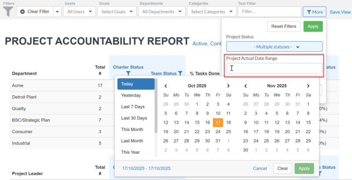The image size is (352, 180).
Task: Click the Project Actual Date Range field
Action: tap(274, 68)
